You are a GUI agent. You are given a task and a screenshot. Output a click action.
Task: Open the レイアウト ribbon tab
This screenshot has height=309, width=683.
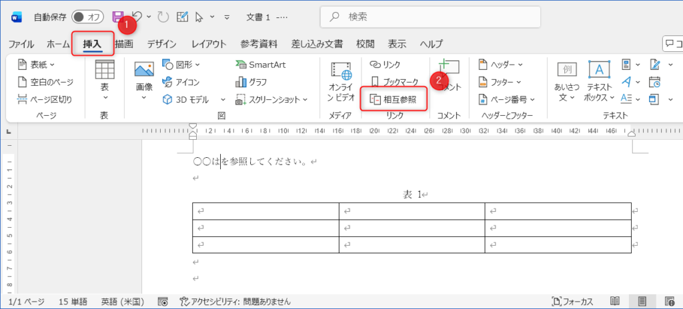[208, 45]
